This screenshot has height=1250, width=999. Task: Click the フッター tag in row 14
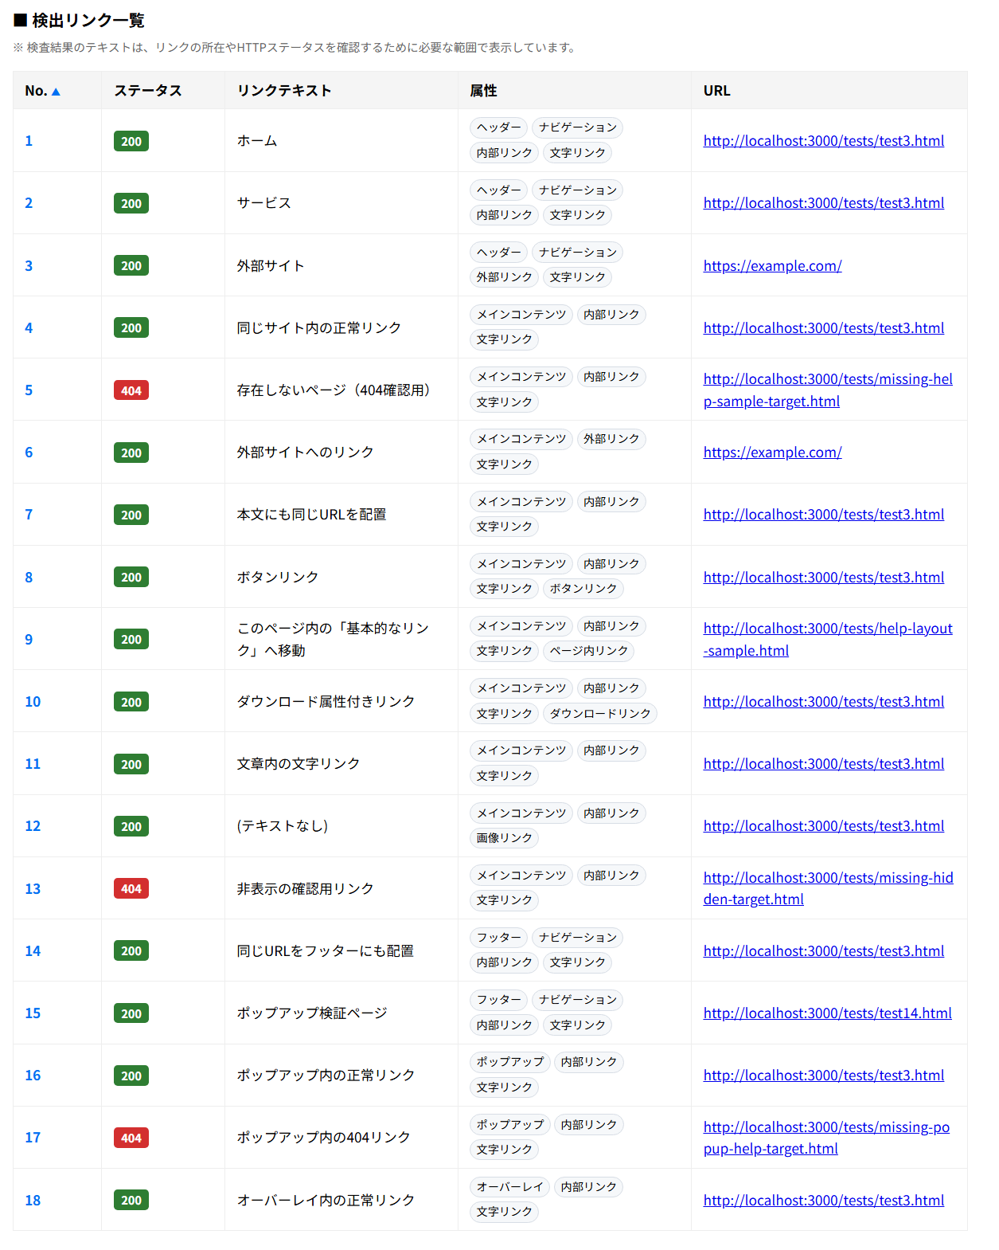point(499,938)
